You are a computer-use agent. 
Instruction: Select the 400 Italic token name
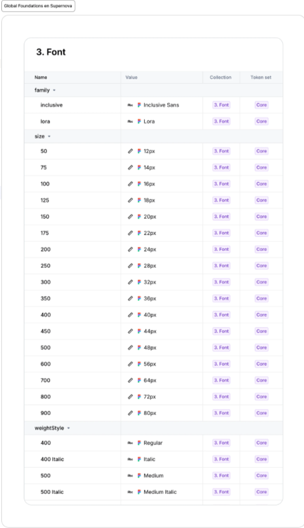[52, 459]
